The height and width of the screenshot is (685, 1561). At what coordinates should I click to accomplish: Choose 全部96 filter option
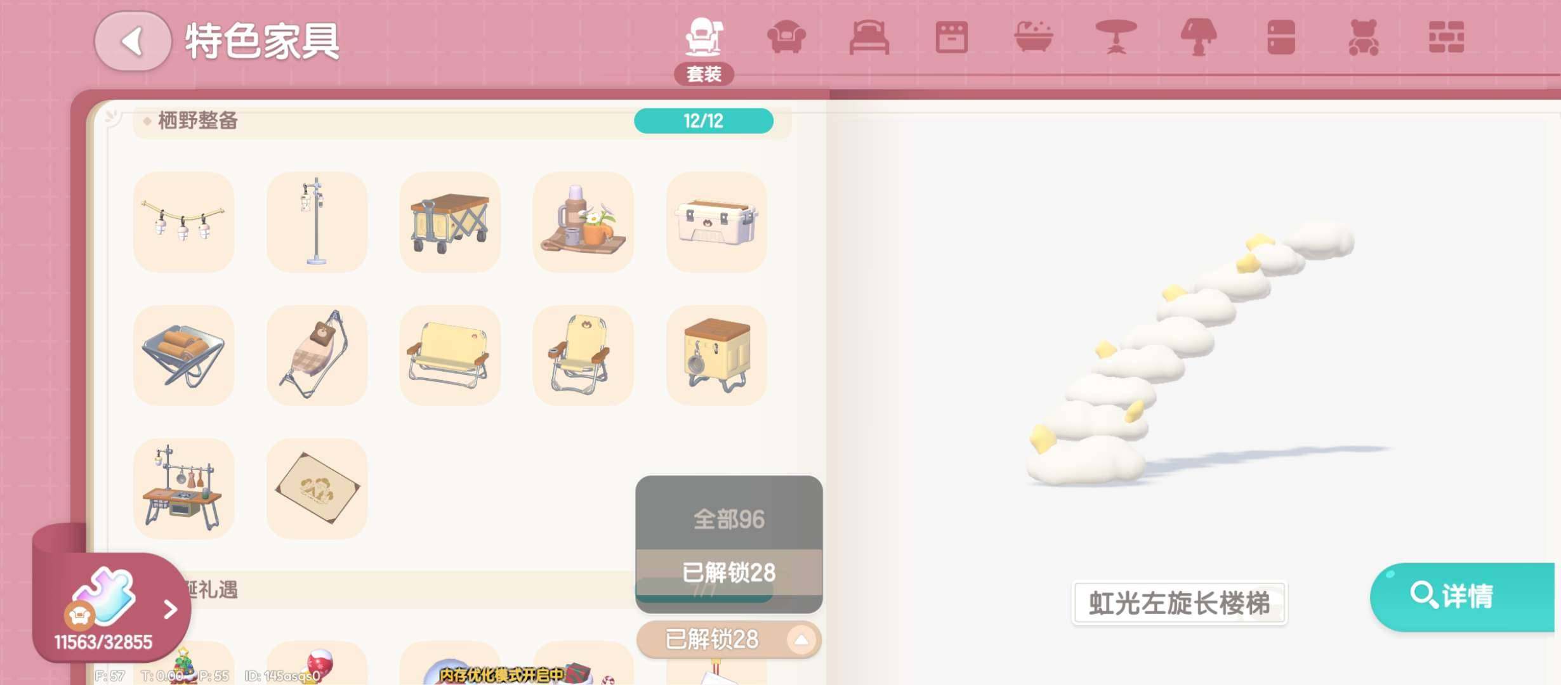click(728, 519)
